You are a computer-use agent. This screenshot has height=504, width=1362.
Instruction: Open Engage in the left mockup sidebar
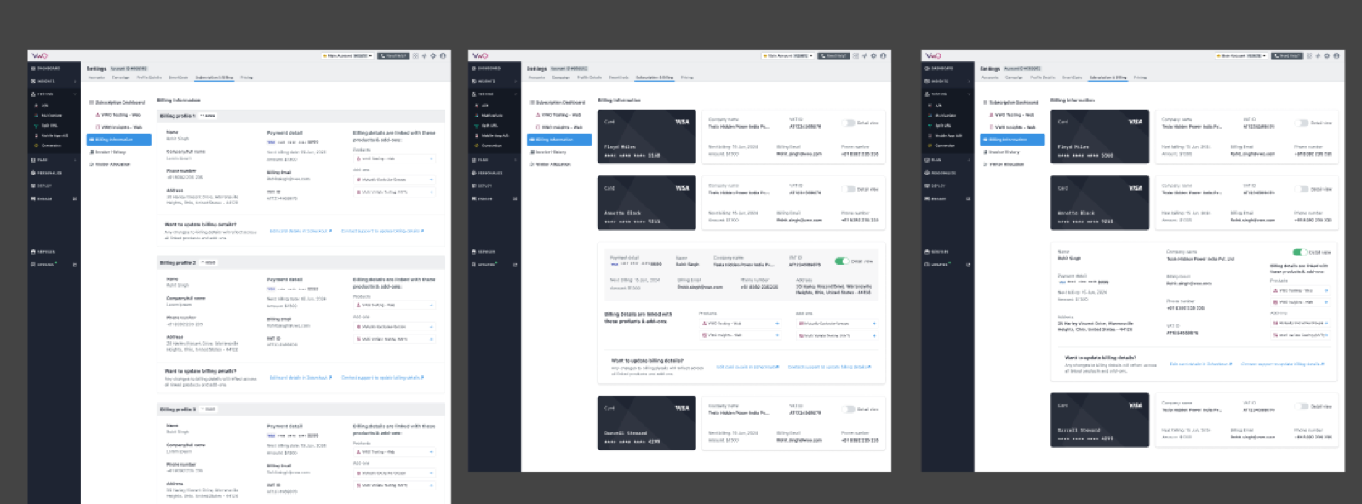[x=43, y=198]
